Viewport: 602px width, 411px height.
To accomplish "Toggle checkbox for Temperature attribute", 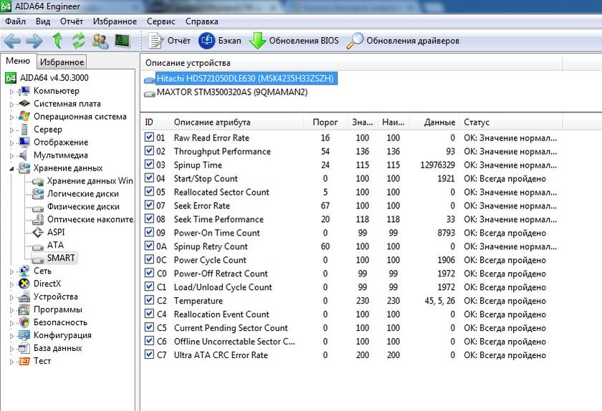I will pyautogui.click(x=149, y=300).
